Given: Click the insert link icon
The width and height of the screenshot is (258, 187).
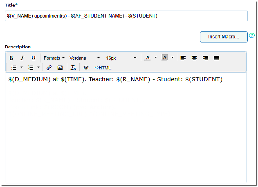Looking at the screenshot, I should pyautogui.click(x=49, y=68).
